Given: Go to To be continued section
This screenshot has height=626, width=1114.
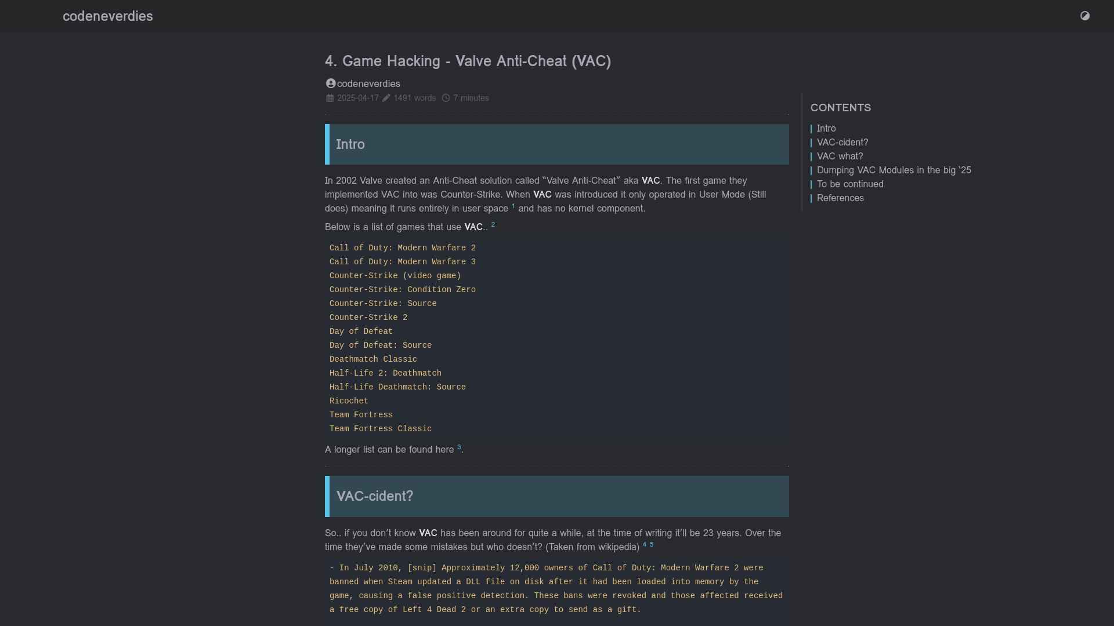Looking at the screenshot, I should (x=850, y=184).
